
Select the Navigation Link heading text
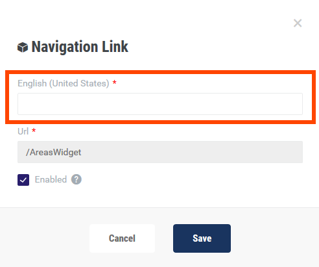point(80,47)
